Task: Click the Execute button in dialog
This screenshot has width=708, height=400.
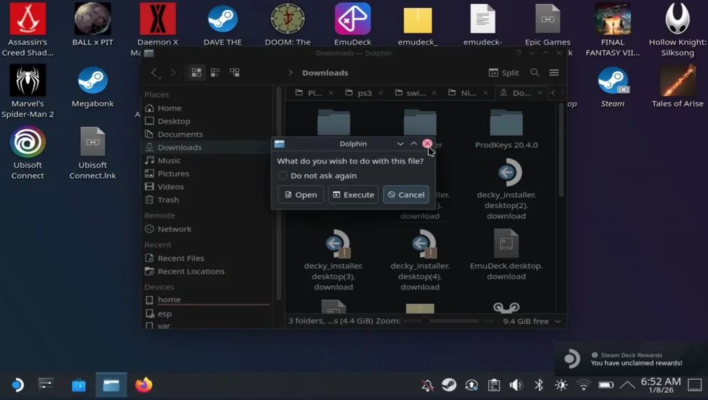Action: pos(353,195)
